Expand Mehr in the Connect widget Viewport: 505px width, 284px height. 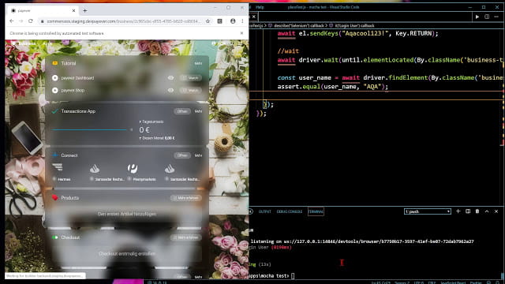[198, 155]
